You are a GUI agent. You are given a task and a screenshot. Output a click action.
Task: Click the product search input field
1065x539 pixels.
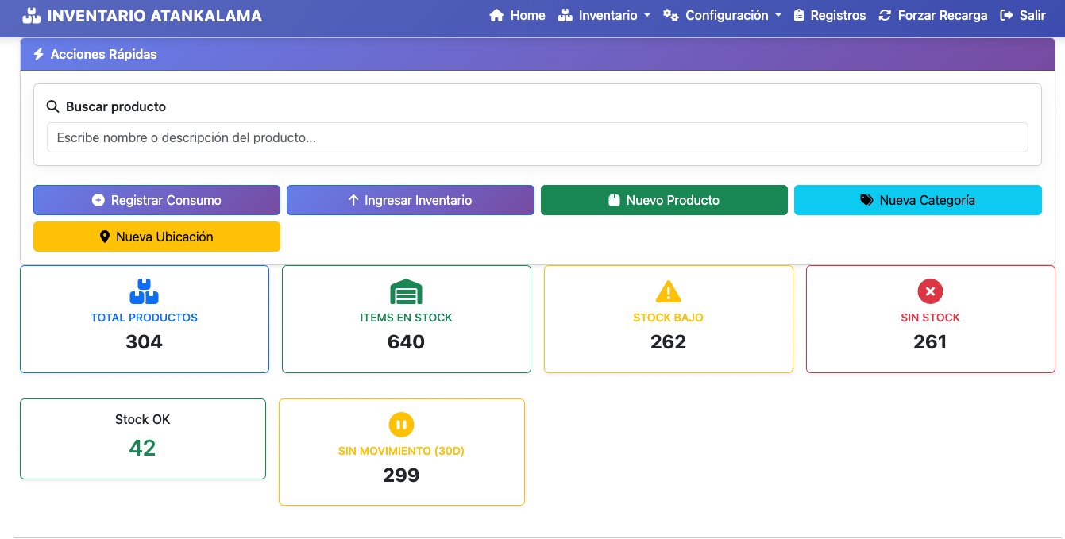tap(537, 137)
